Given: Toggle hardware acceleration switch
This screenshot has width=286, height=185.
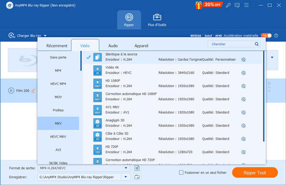Looking at the screenshot, I should (266, 36).
